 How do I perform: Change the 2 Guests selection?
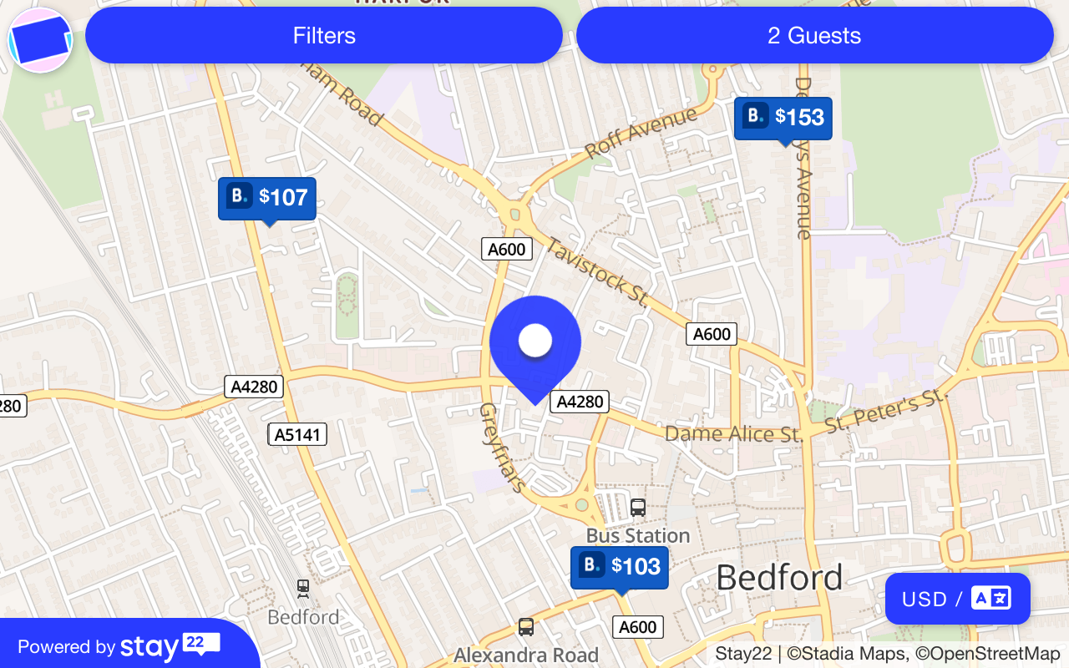(814, 35)
